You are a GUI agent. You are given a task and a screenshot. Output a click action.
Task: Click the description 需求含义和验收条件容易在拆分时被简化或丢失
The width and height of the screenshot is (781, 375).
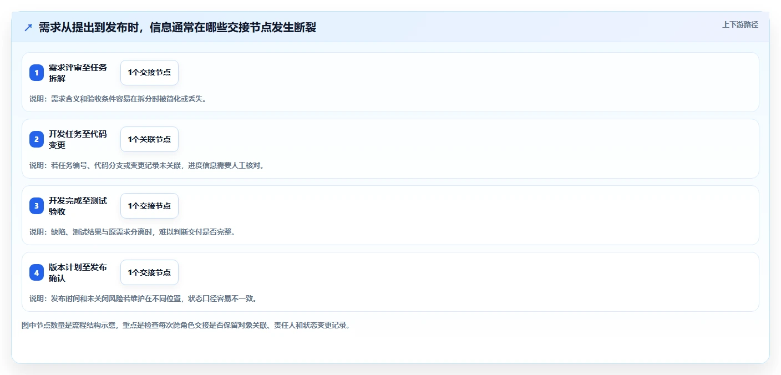(118, 99)
